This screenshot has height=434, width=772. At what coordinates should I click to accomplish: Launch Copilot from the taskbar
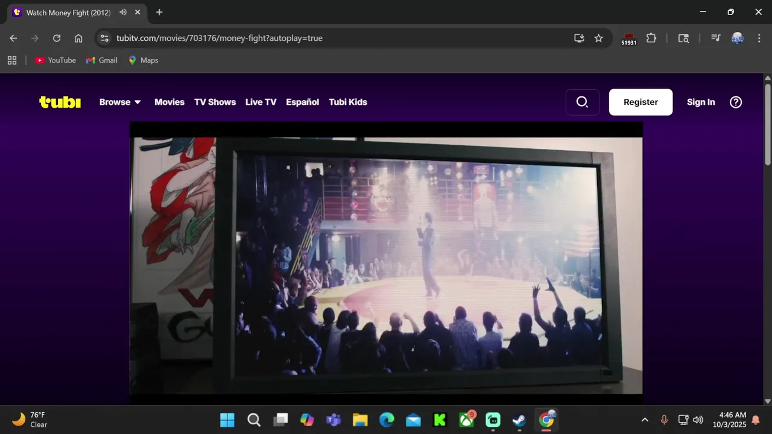tap(307, 420)
